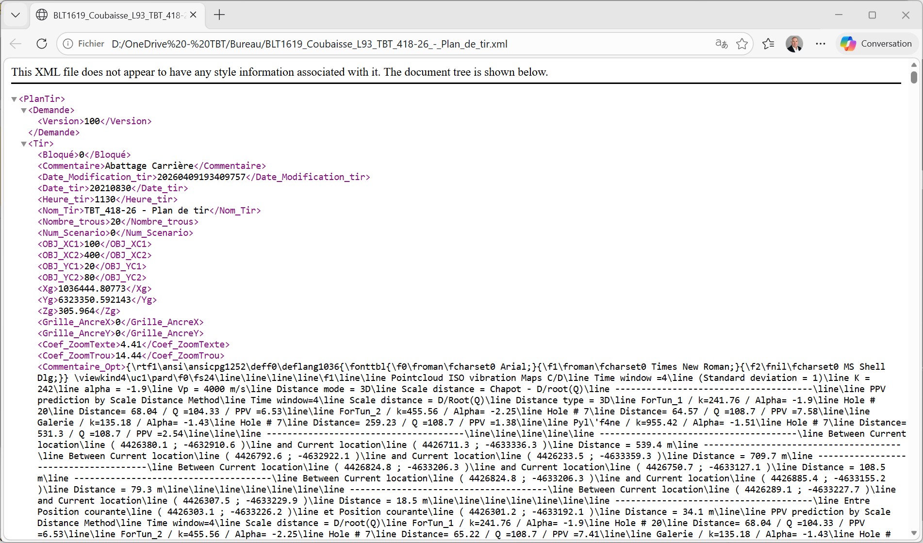Screen dimensions: 923x543
Task: Collapse the PlanTir root node
Action: pos(14,99)
